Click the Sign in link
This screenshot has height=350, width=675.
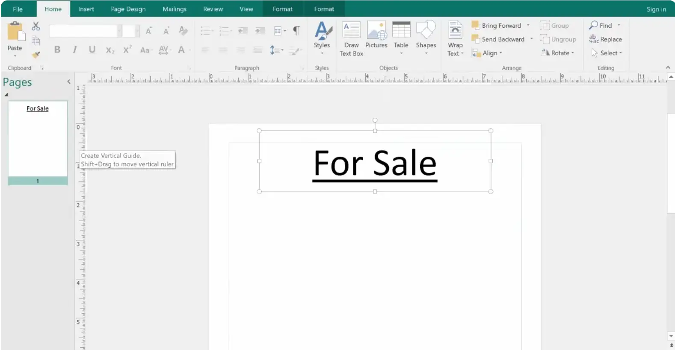coord(656,9)
